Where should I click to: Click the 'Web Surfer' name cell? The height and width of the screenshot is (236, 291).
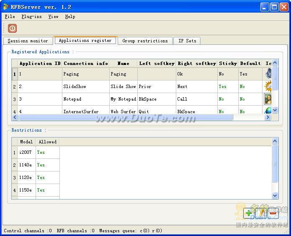click(x=124, y=110)
